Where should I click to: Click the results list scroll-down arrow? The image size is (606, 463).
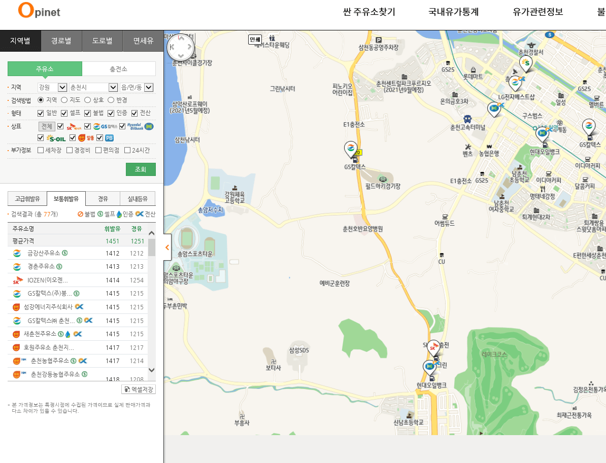click(x=152, y=370)
